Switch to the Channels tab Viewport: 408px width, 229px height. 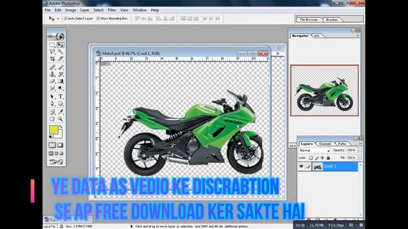click(325, 144)
